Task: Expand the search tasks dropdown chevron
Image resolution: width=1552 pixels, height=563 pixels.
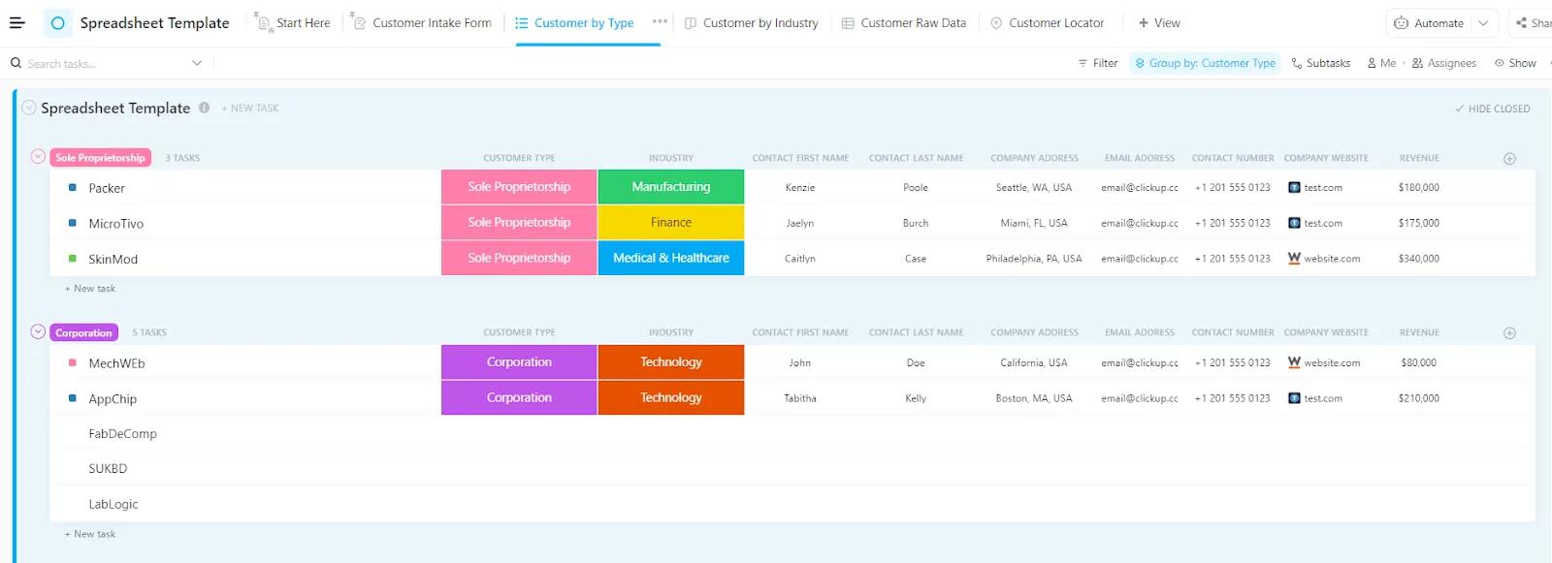Action: (x=197, y=63)
